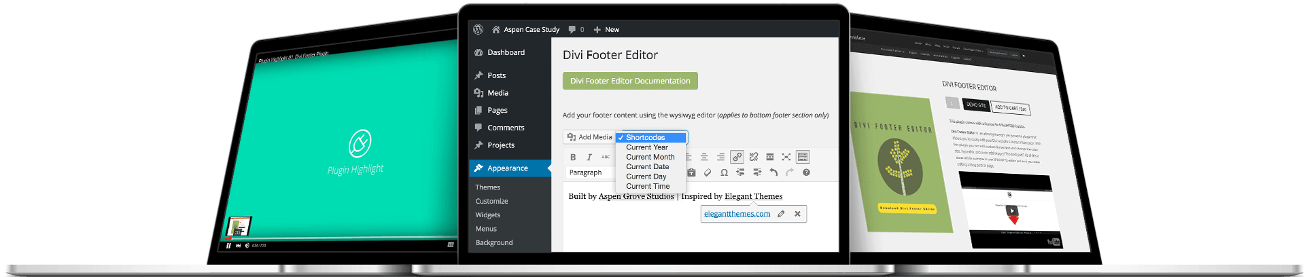
Task: Choose Current Year from shortcodes list
Action: point(647,147)
